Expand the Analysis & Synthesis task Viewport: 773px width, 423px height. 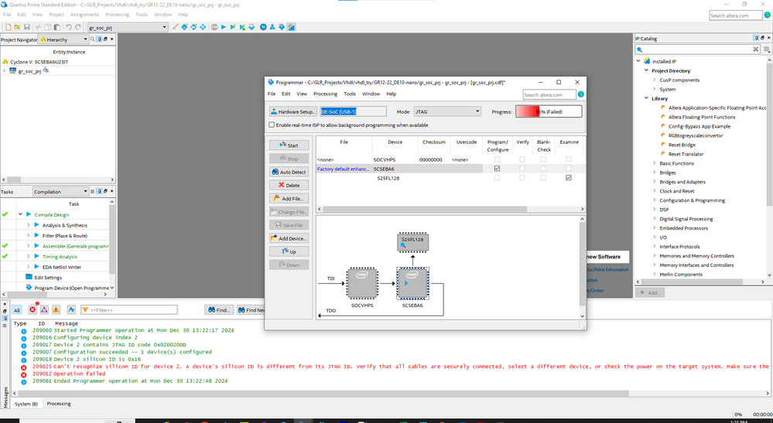tap(28, 225)
